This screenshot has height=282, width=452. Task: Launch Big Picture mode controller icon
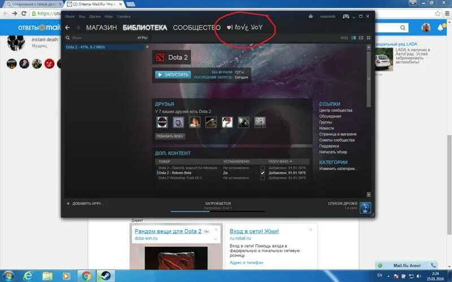[x=346, y=16]
